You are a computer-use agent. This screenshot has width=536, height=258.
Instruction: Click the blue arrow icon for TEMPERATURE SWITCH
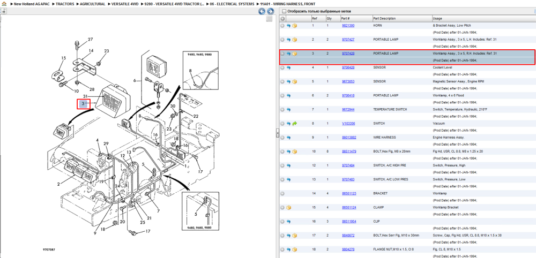click(288, 110)
